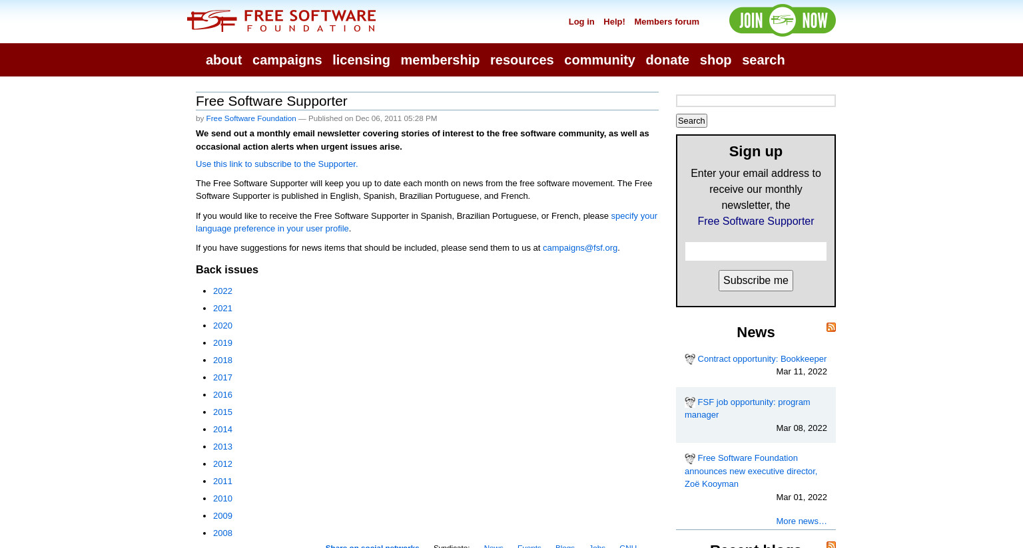The width and height of the screenshot is (1023, 548).
Task: Open 2020 back issues
Action: (x=222, y=326)
